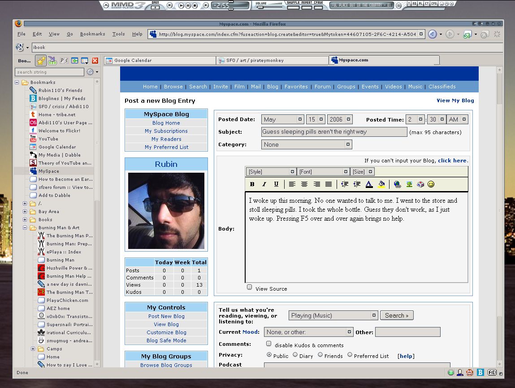
Task: Center-align the blog body text
Action: 304,184
